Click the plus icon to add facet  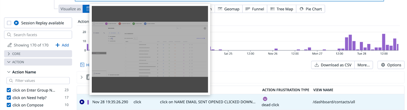coord(57,45)
